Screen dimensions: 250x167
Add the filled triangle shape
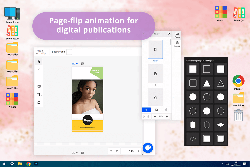(207, 83)
